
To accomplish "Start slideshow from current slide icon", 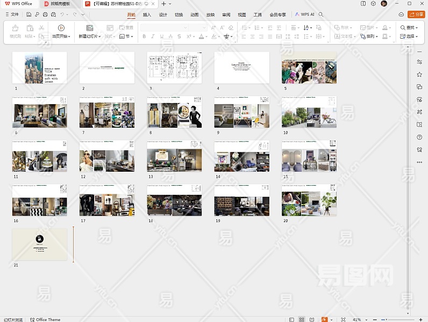I will click(61, 28).
